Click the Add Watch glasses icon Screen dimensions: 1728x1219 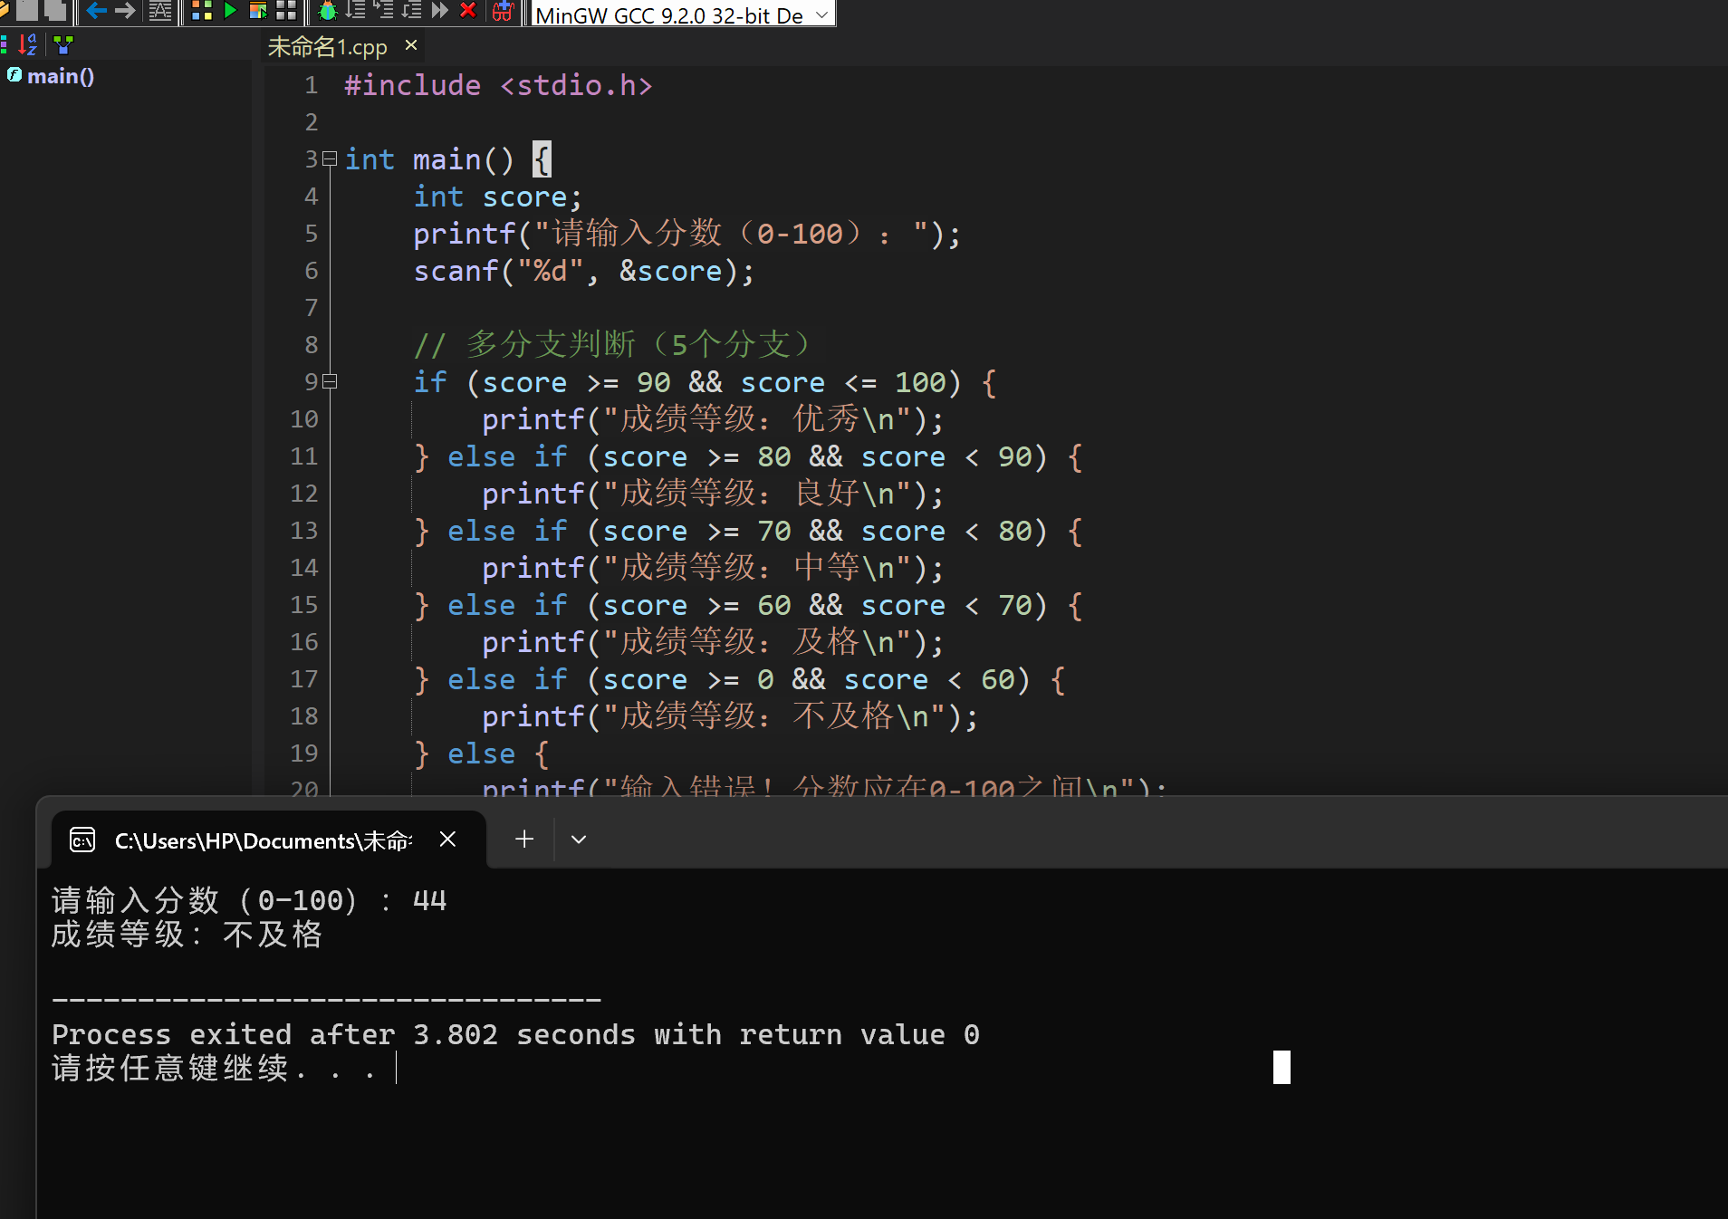tap(503, 11)
